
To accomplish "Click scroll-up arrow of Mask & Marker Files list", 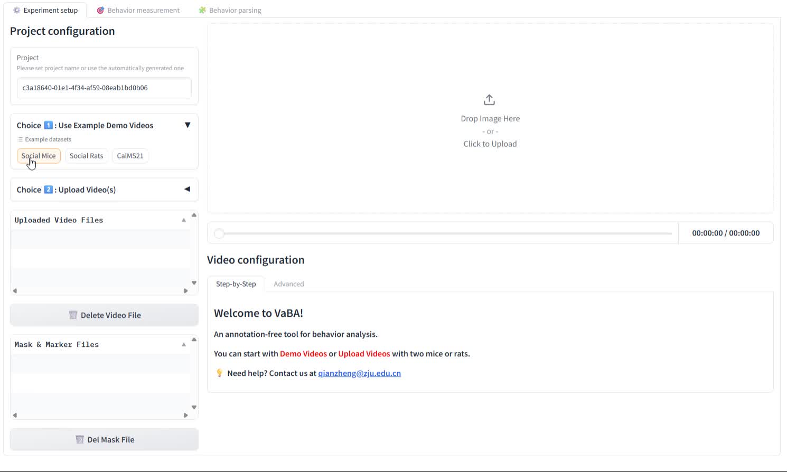I will pyautogui.click(x=194, y=339).
